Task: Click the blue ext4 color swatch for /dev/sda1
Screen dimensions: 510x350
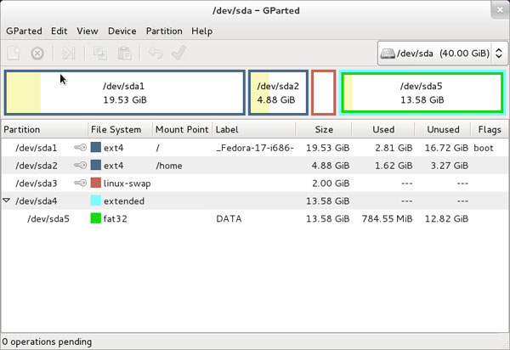Action: pyautogui.click(x=95, y=147)
